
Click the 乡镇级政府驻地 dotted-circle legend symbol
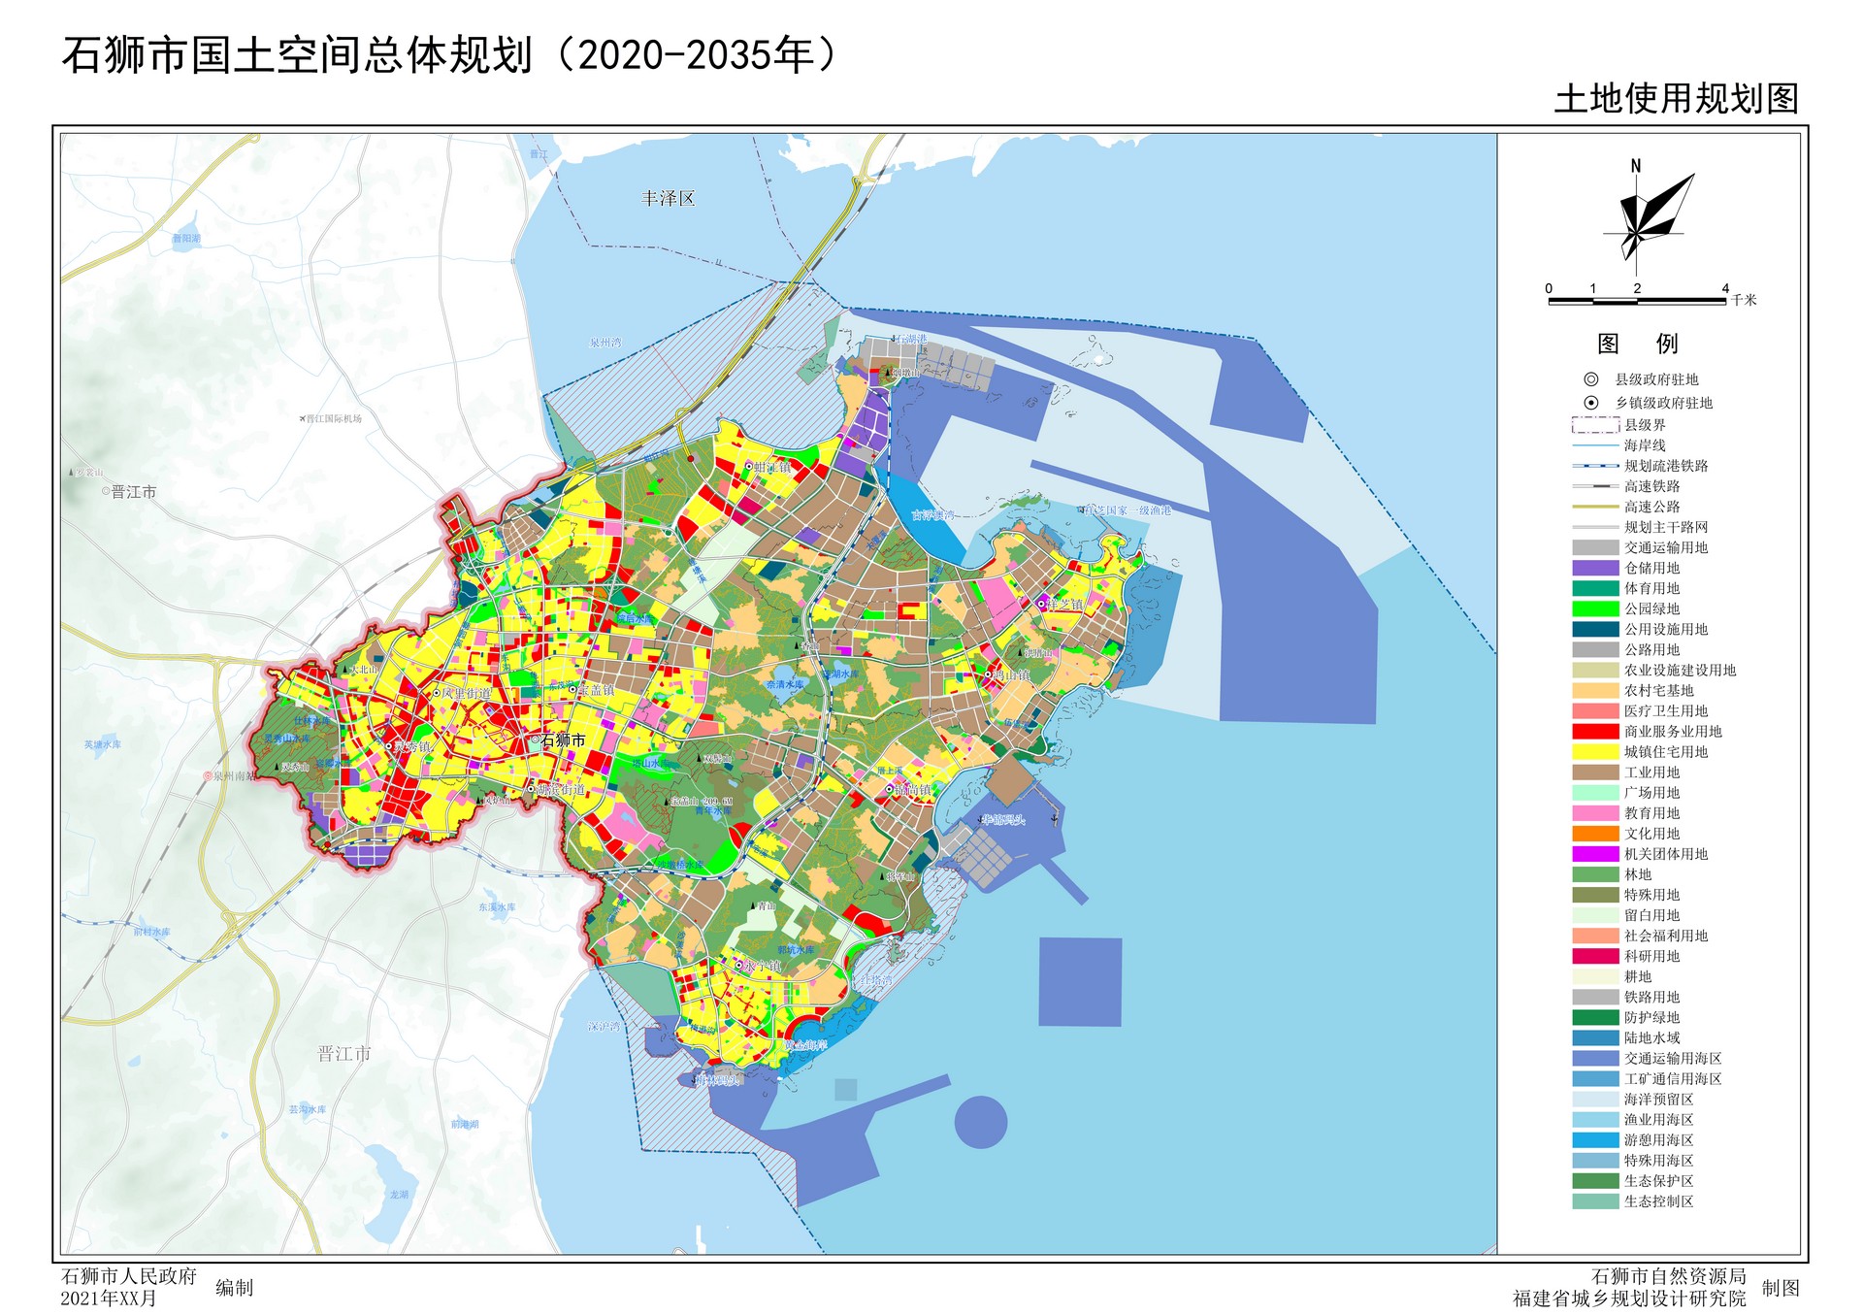tap(1591, 403)
